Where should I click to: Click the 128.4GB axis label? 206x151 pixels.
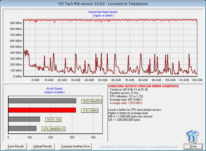coord(197,80)
